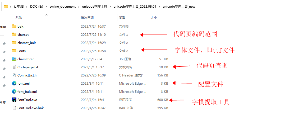Click the folder icon in address bar
This screenshot has width=308, height=118.
[x=6, y=7]
